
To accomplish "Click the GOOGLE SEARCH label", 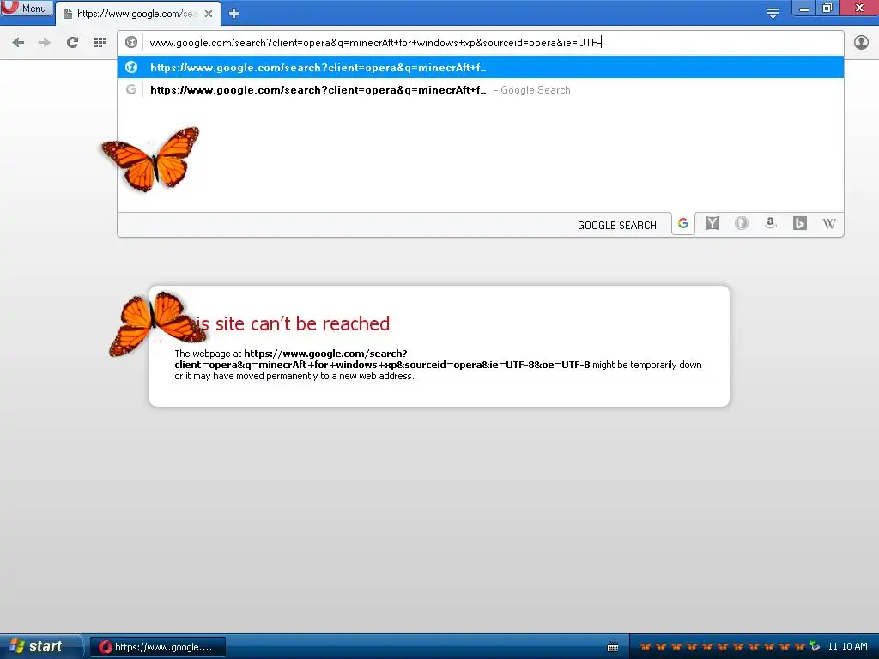I will (x=616, y=226).
